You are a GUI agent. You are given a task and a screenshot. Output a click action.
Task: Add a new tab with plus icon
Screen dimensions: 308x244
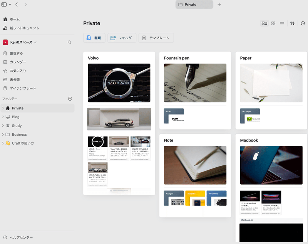[219, 4]
